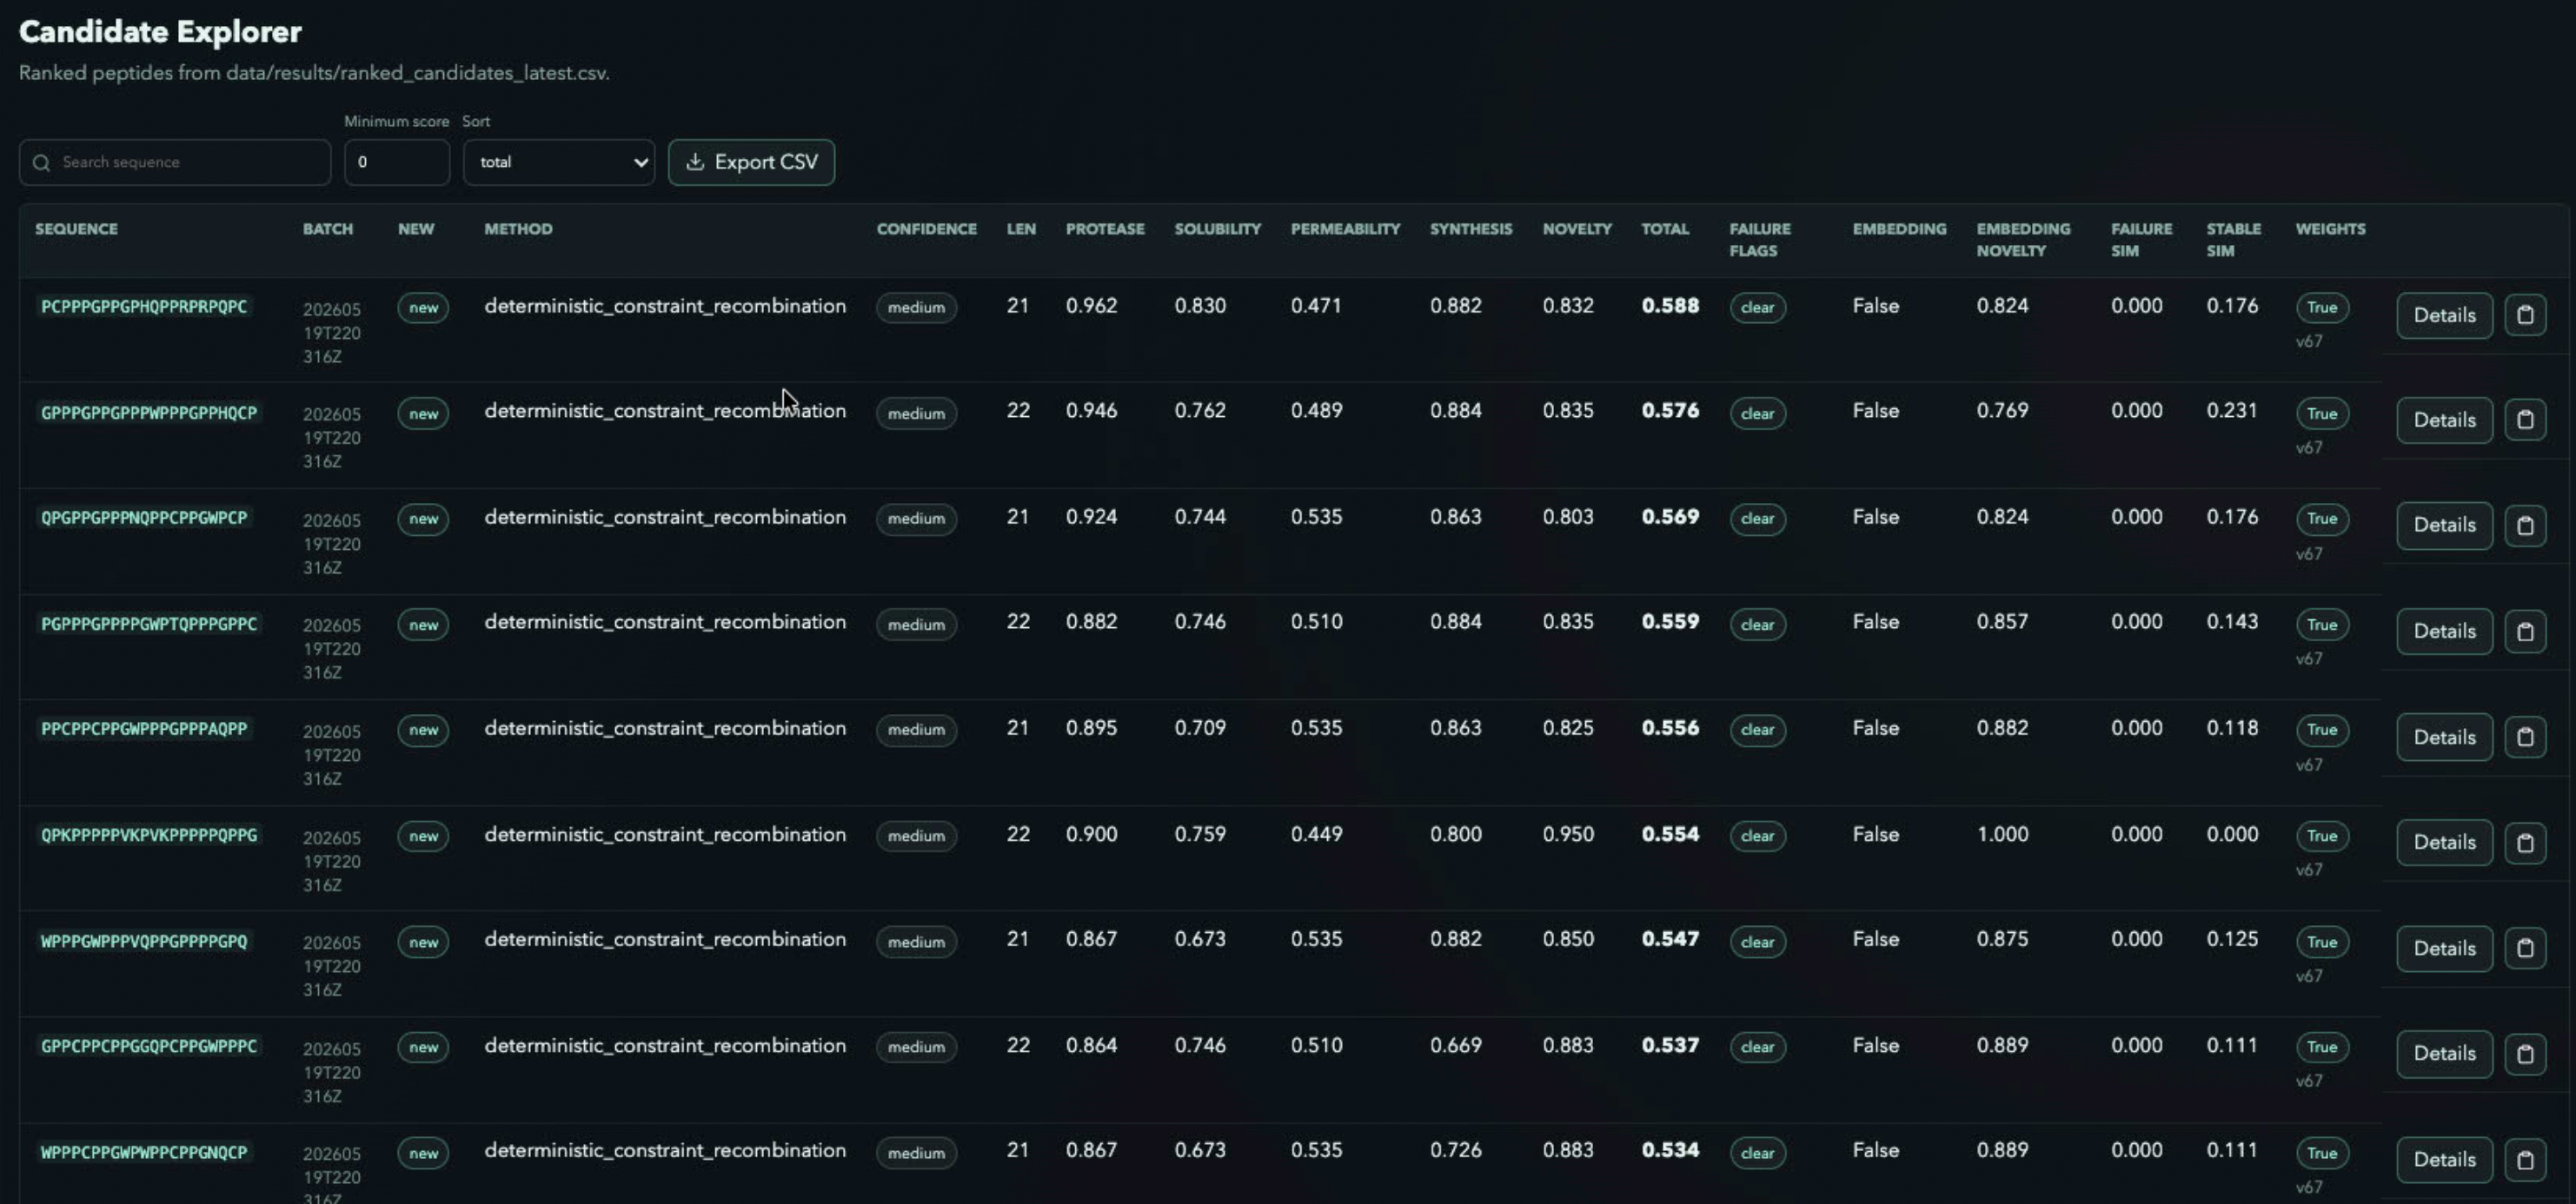The width and height of the screenshot is (2576, 1204).
Task: Open Details for PPCPPCPPGWPPPGPPPAQPP
Action: (2444, 738)
